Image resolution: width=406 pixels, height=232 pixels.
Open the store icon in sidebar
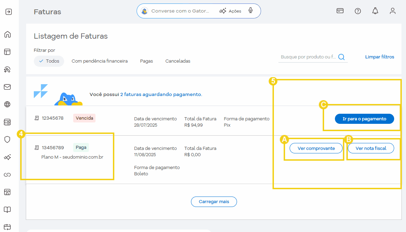coord(8,192)
